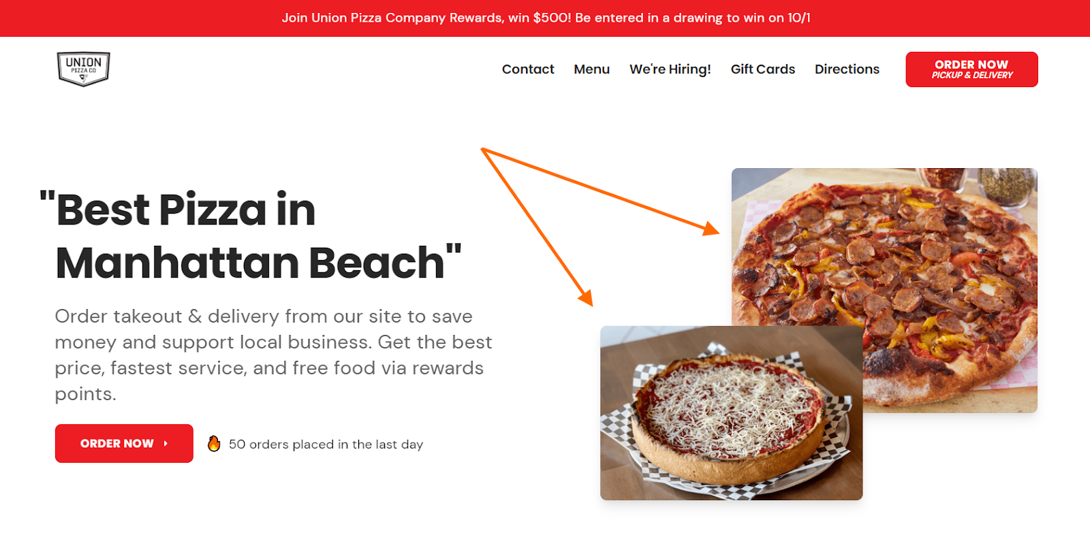Click the flame icon beside order count
This screenshot has width=1090, height=554.
[214, 444]
